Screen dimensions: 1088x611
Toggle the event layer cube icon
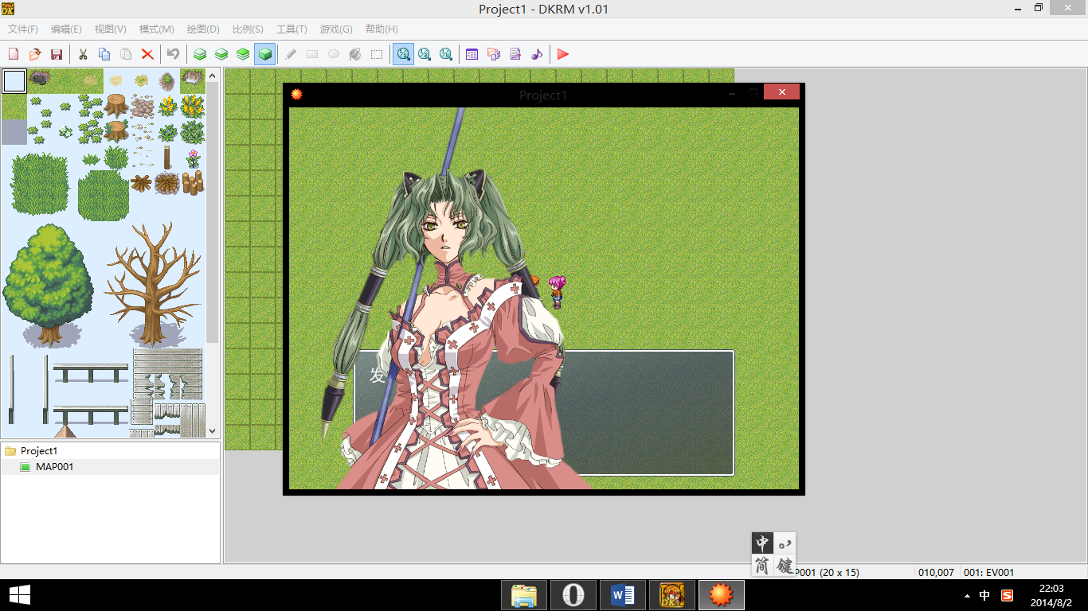[265, 54]
